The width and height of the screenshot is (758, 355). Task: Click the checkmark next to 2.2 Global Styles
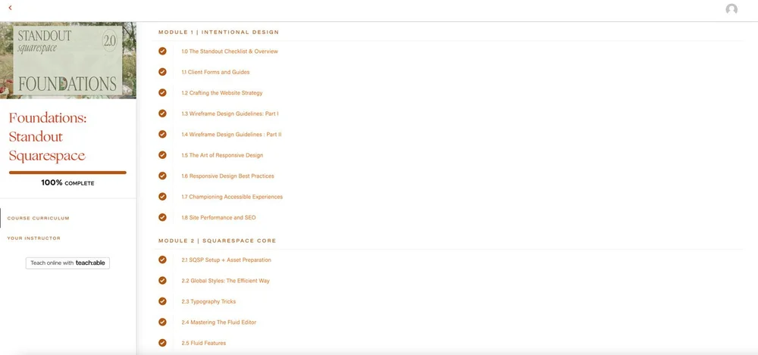162,281
